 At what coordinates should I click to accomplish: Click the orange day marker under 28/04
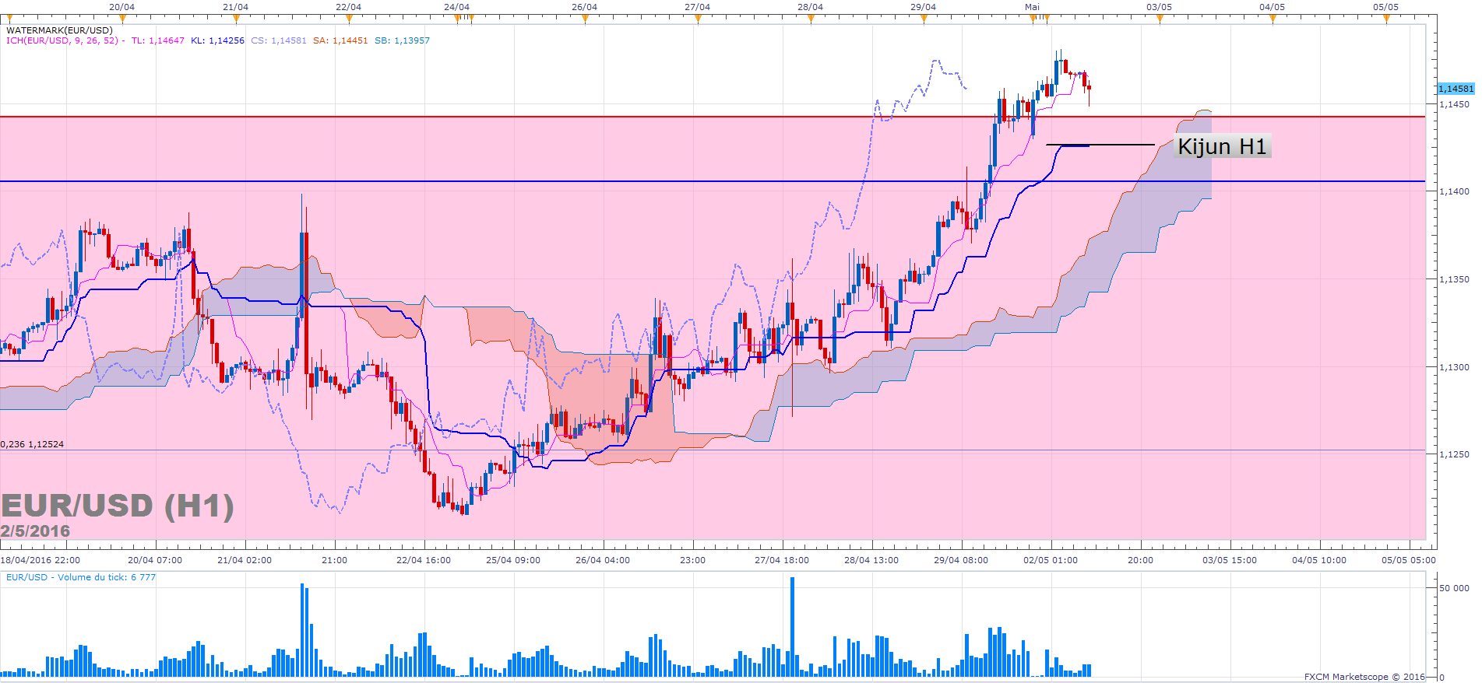811,19
